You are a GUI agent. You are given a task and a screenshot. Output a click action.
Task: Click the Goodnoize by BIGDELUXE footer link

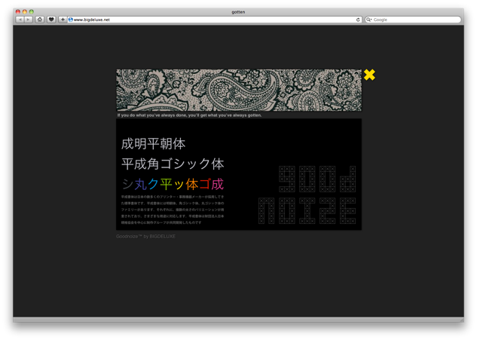tap(145, 236)
